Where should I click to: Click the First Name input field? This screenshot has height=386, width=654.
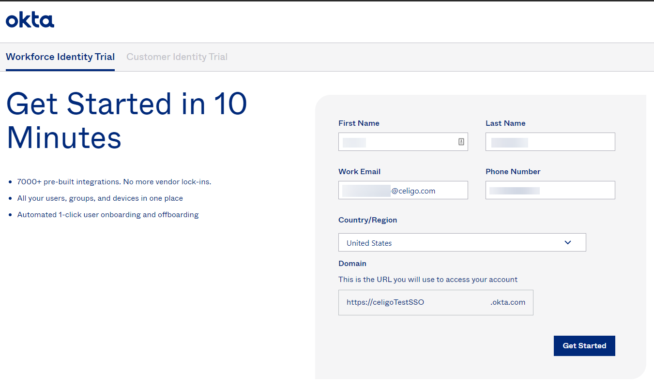coord(403,142)
